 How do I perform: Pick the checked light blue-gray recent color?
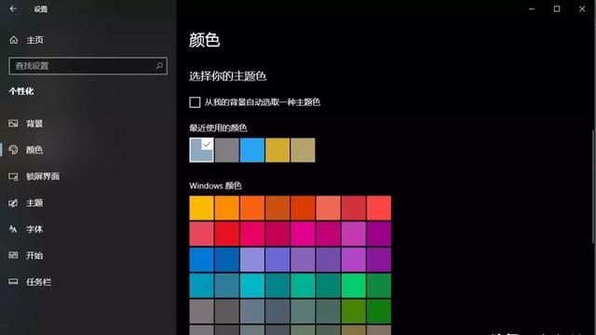pos(201,150)
